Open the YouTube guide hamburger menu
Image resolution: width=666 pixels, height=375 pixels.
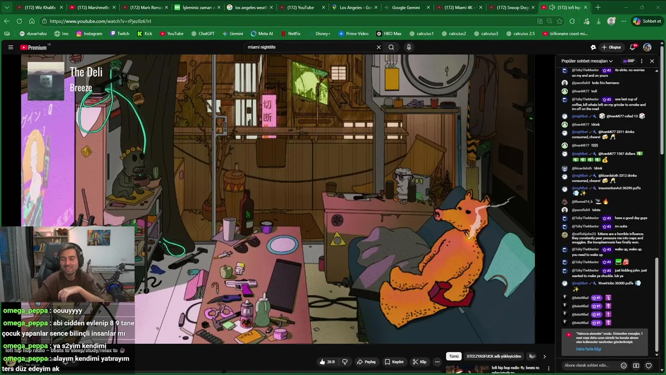click(x=10, y=47)
